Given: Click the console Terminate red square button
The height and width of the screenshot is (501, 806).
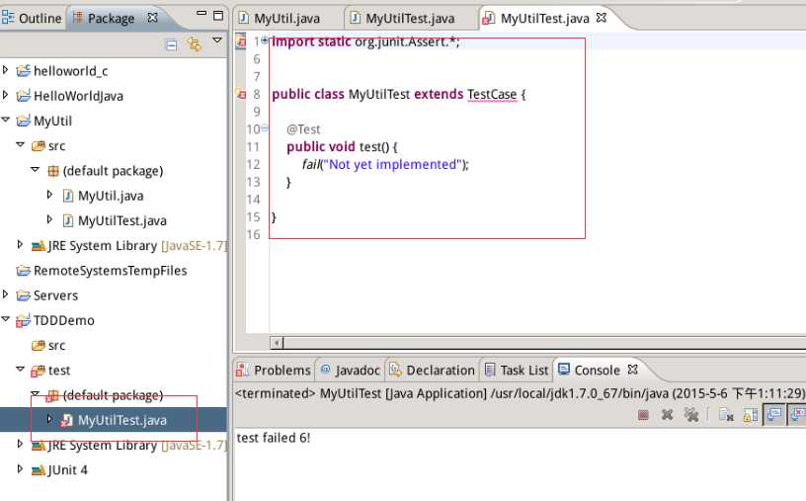Looking at the screenshot, I should (x=643, y=415).
